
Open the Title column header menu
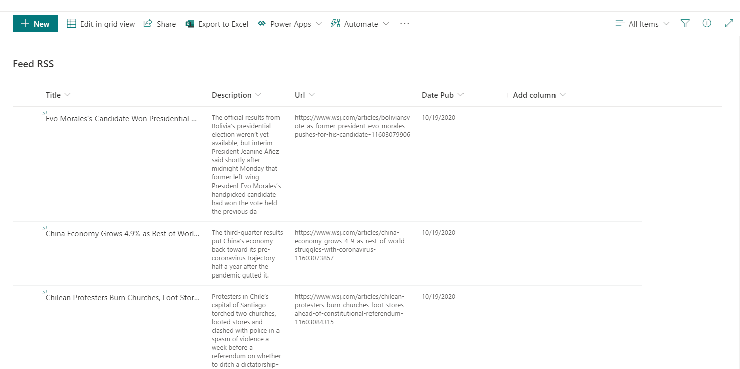click(x=58, y=95)
